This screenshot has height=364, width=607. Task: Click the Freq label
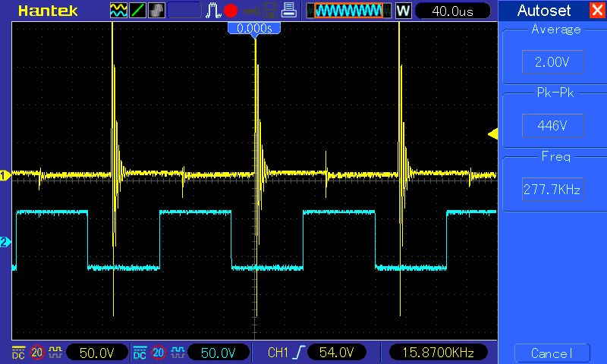[x=556, y=157]
